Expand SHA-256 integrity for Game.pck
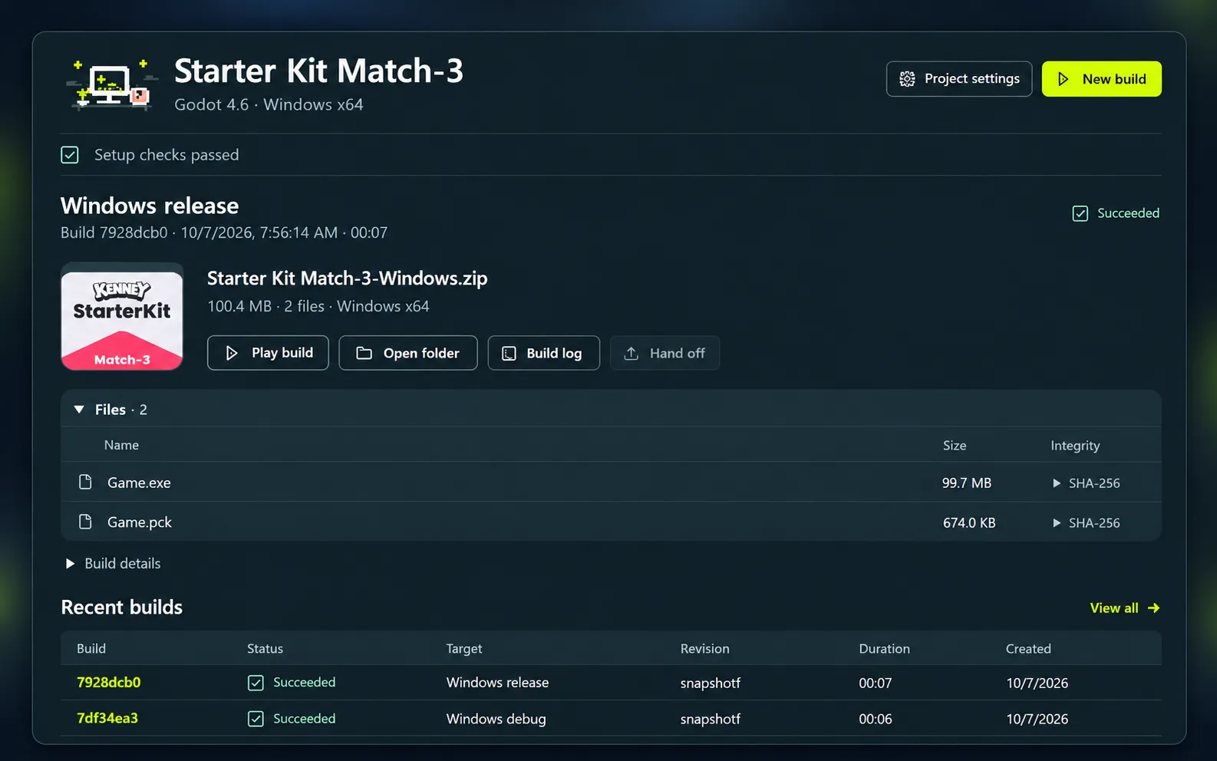Viewport: 1217px width, 761px height. click(1086, 523)
